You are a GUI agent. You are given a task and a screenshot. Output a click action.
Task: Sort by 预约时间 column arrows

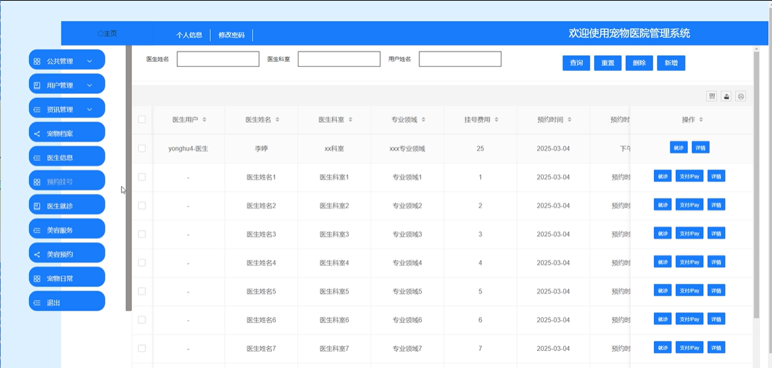[569, 120]
